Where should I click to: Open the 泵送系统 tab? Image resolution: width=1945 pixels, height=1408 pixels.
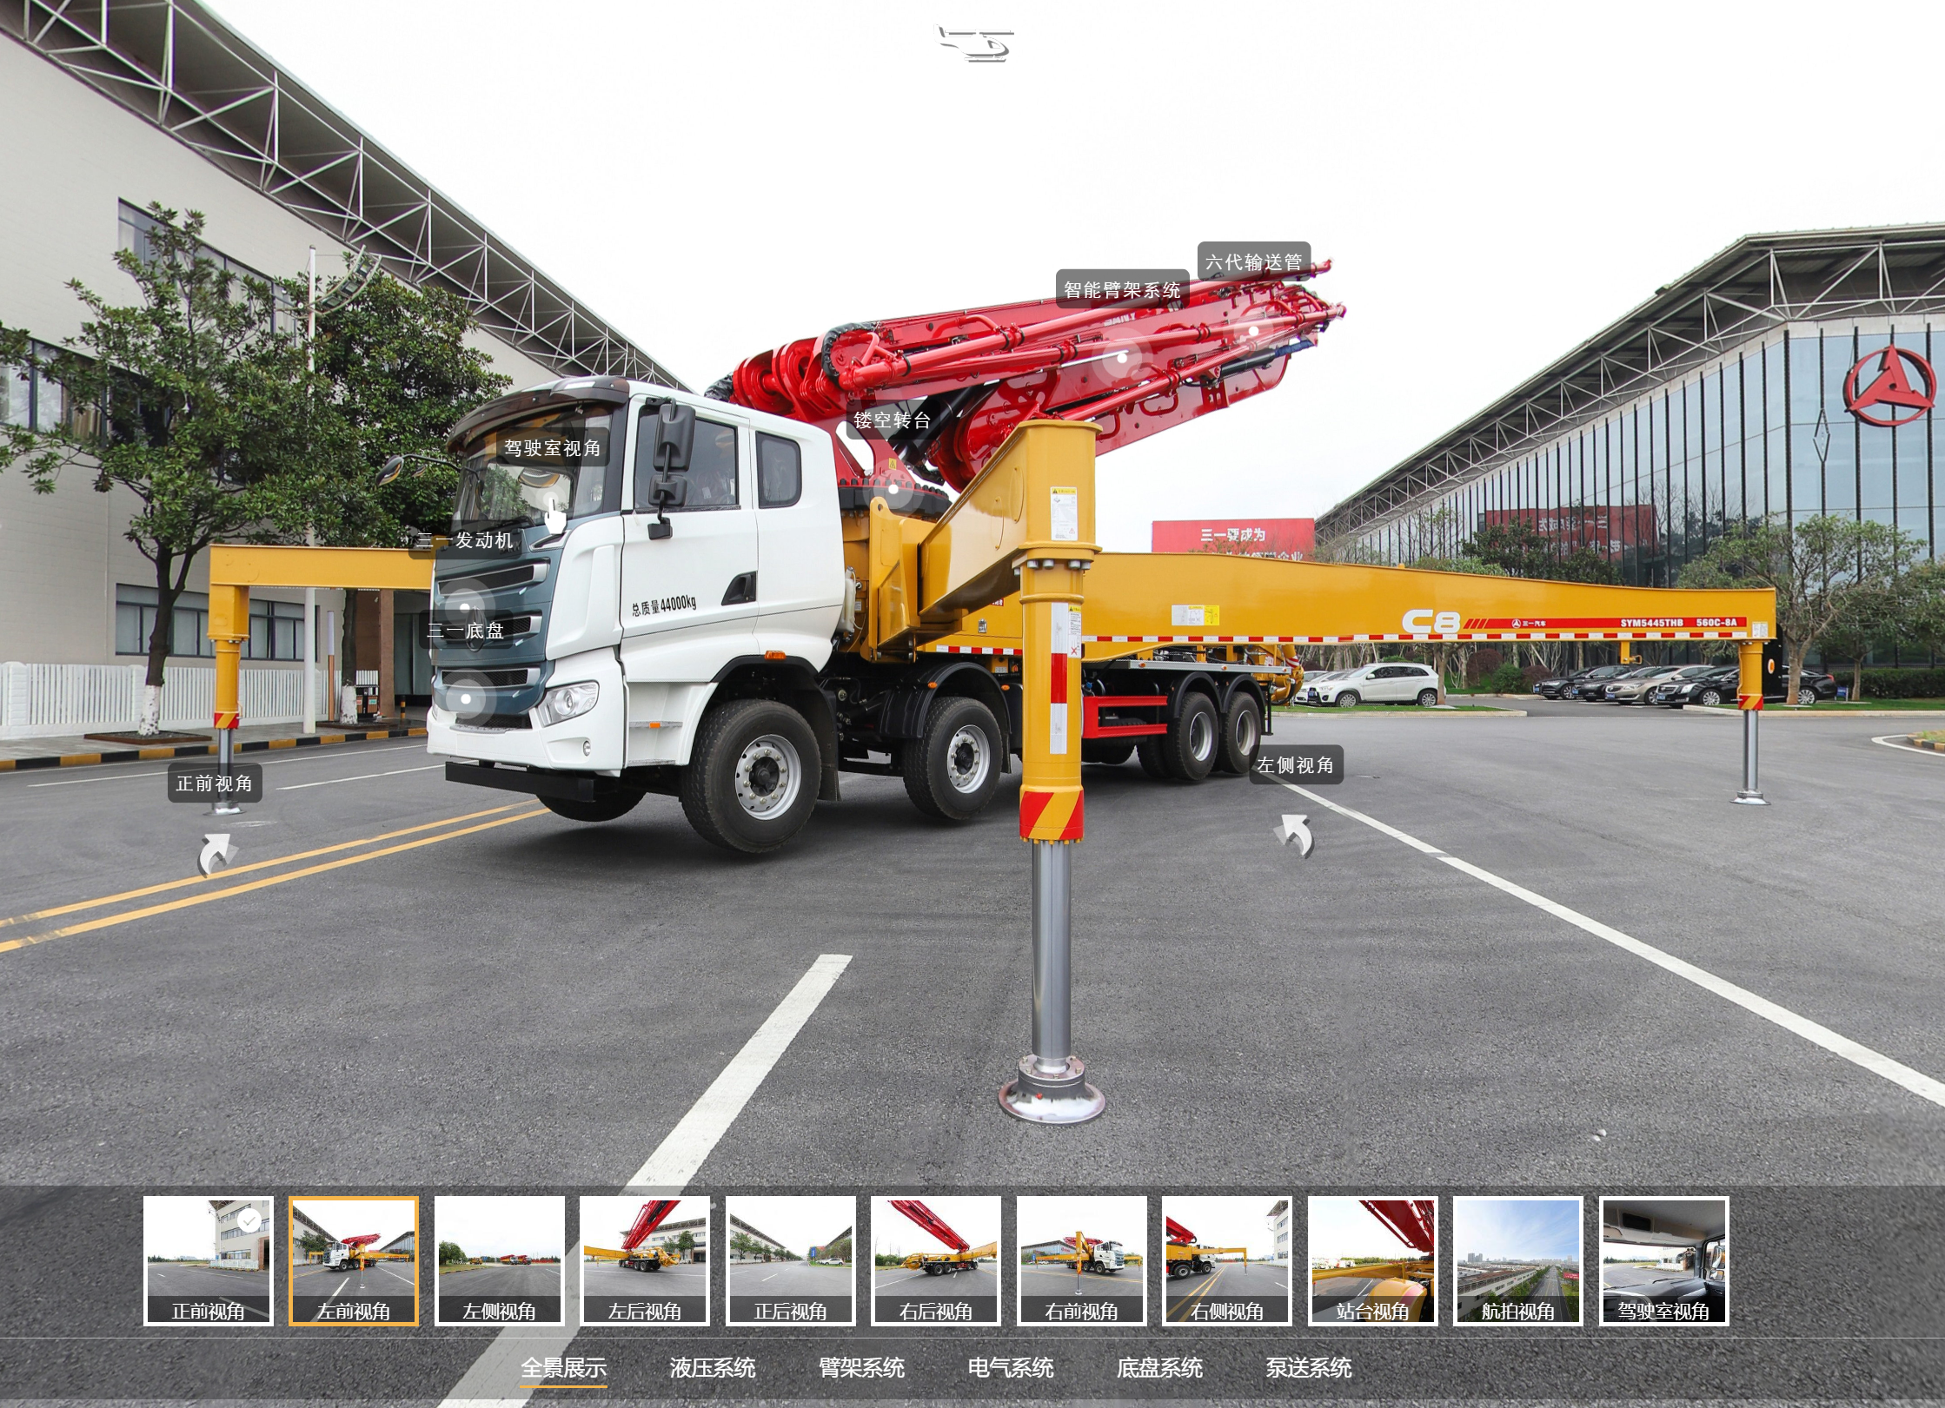pyautogui.click(x=1308, y=1368)
